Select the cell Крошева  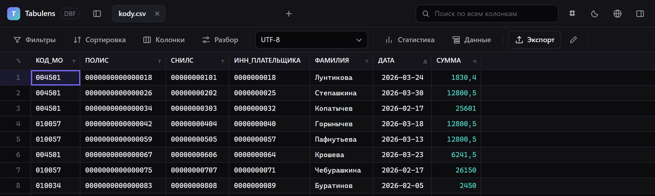tap(341, 155)
